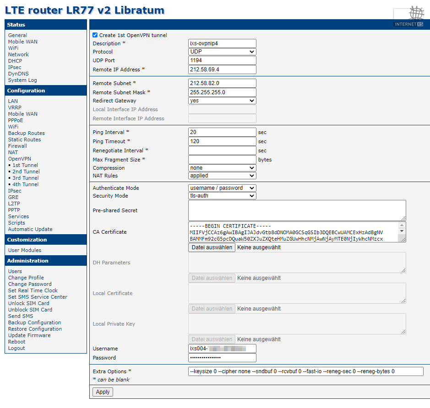Open the VRRP configuration page
Screen dimensions: 430x408
click(15, 107)
